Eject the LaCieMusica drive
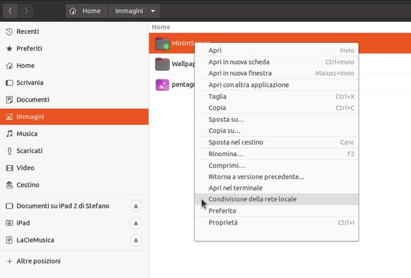Viewport: 411px width, 278px height. tap(136, 240)
